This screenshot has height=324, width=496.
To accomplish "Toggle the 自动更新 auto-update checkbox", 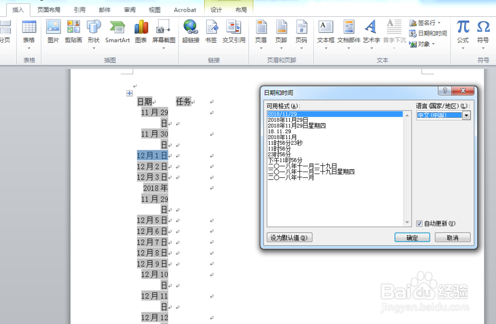I will coord(420,223).
